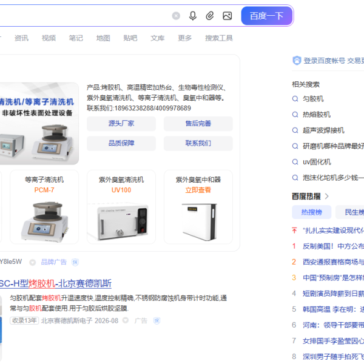Open hot search 深圳男子随手拍死
This screenshot has height=364, width=364.
[333, 357]
